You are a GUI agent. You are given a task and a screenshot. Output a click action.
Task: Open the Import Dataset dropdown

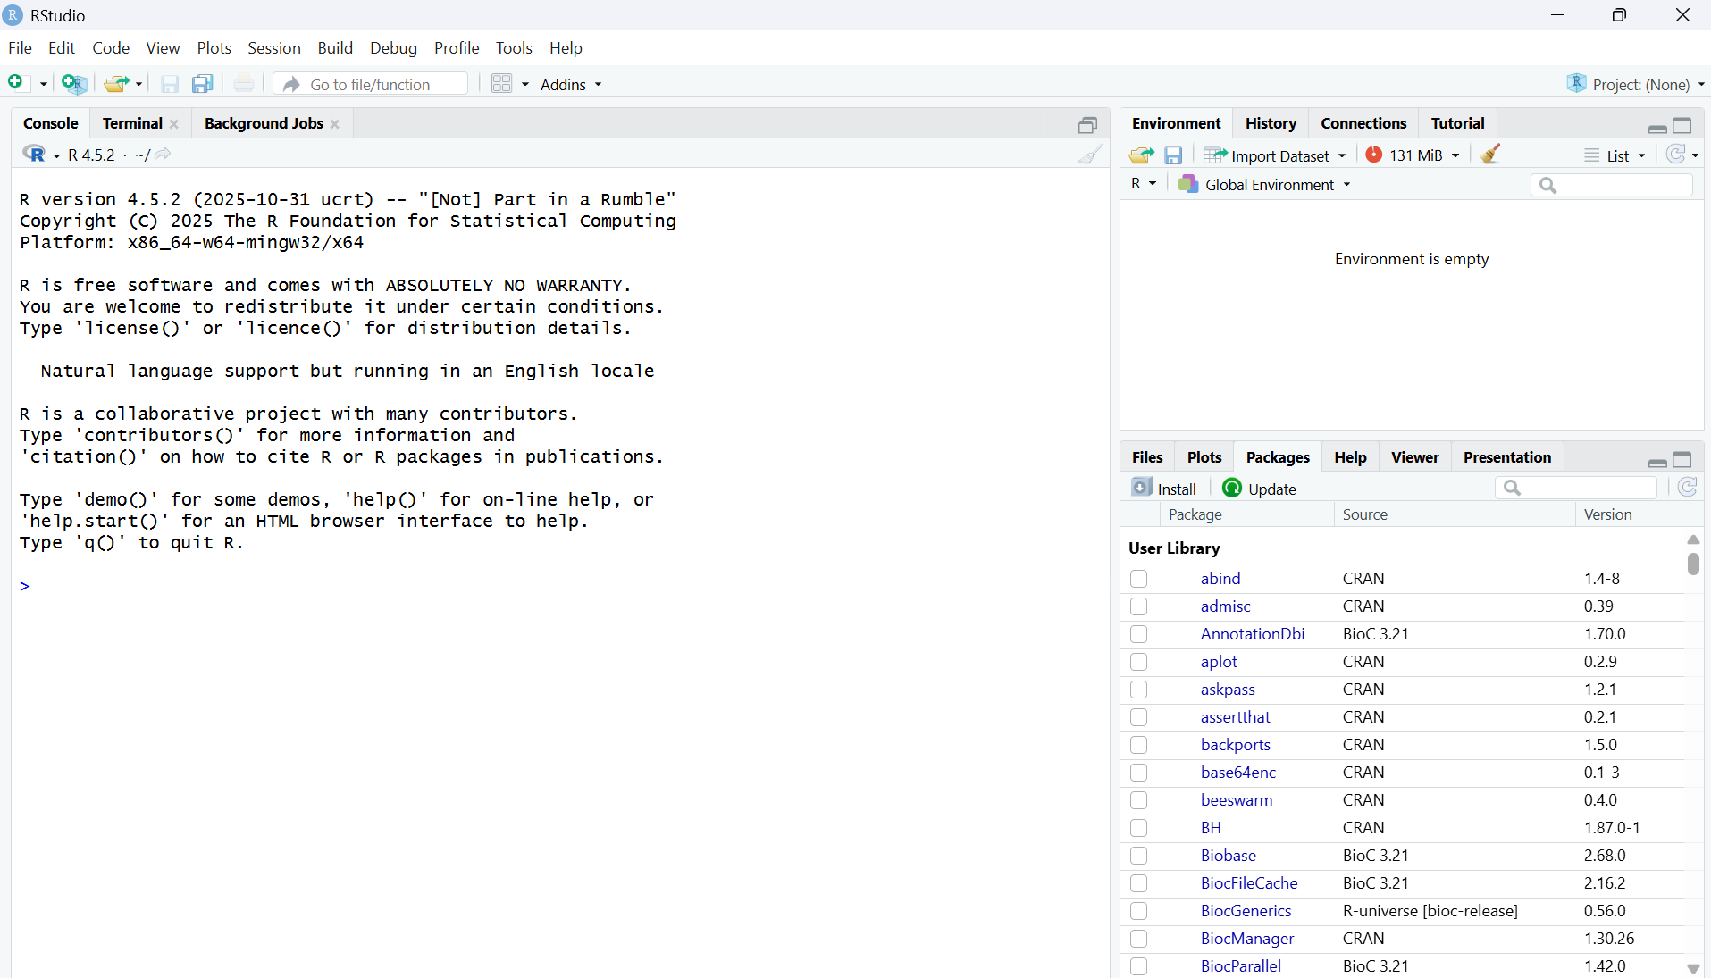click(x=1275, y=155)
